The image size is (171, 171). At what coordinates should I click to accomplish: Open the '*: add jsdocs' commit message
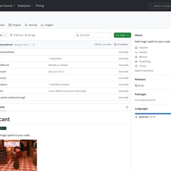[55, 59]
